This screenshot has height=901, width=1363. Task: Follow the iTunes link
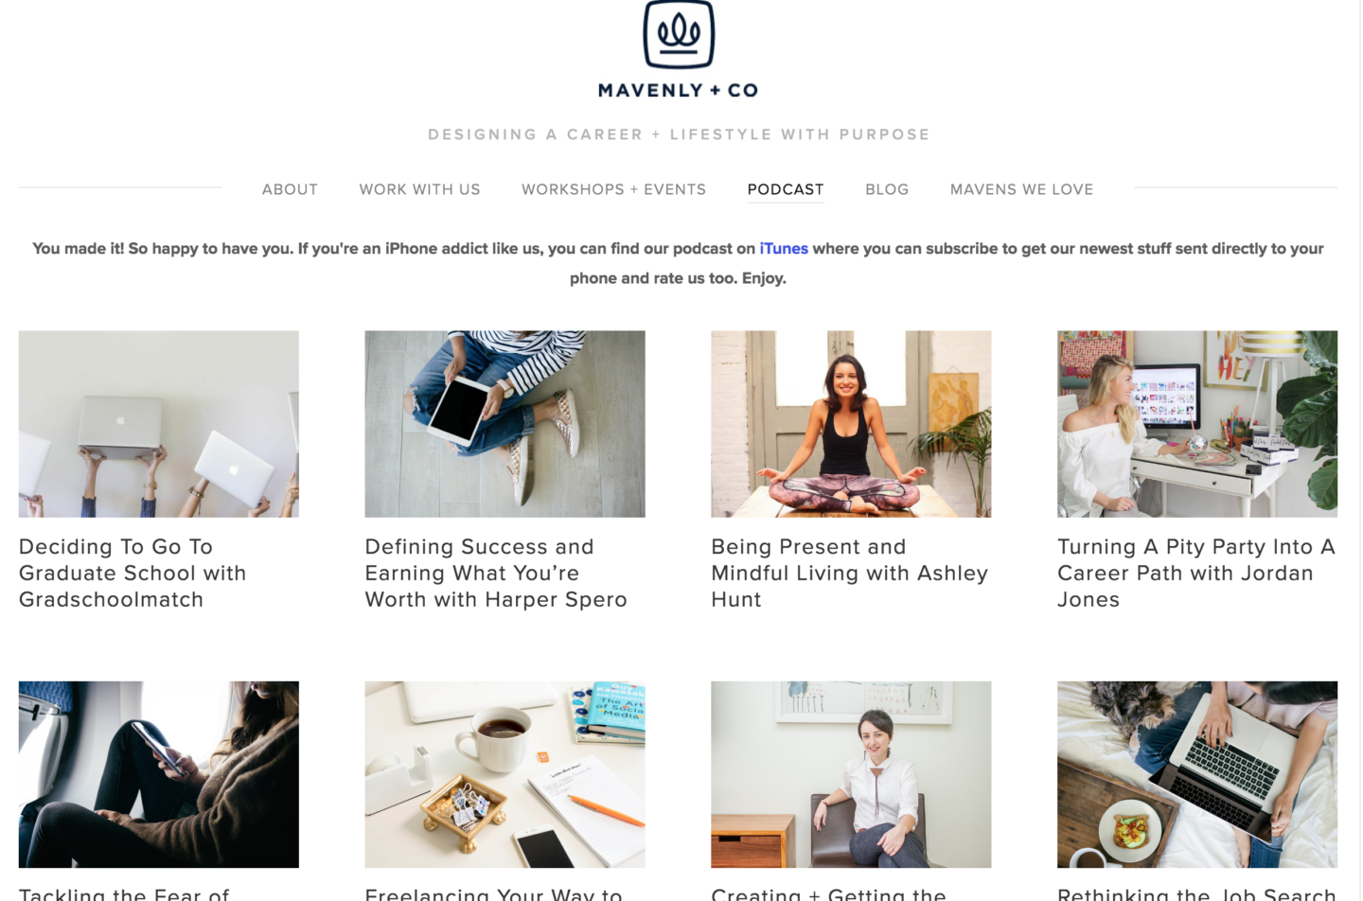coord(784,248)
